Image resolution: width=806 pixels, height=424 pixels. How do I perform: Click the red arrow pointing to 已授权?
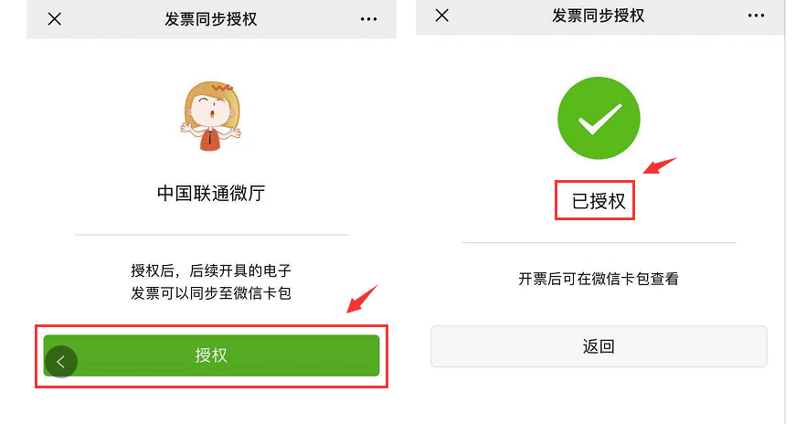[660, 165]
